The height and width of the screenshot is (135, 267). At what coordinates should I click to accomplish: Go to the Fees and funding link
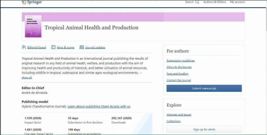pyautogui.click(x=177, y=74)
